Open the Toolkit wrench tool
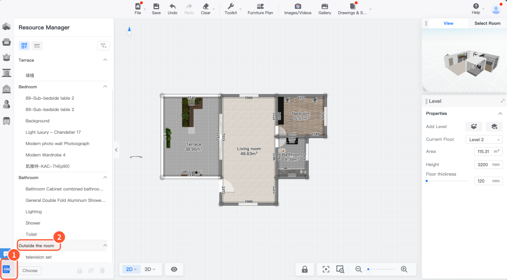The height and width of the screenshot is (280, 507). tap(231, 9)
